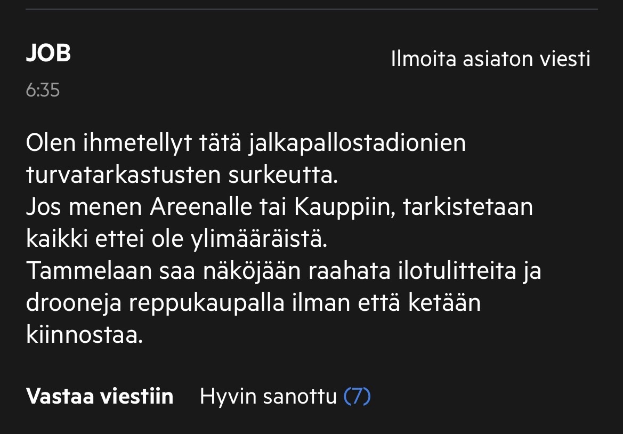Screen dimensions: 623x434
Task: Click the word "tarkistetaan" in the comment
Action: (468, 207)
